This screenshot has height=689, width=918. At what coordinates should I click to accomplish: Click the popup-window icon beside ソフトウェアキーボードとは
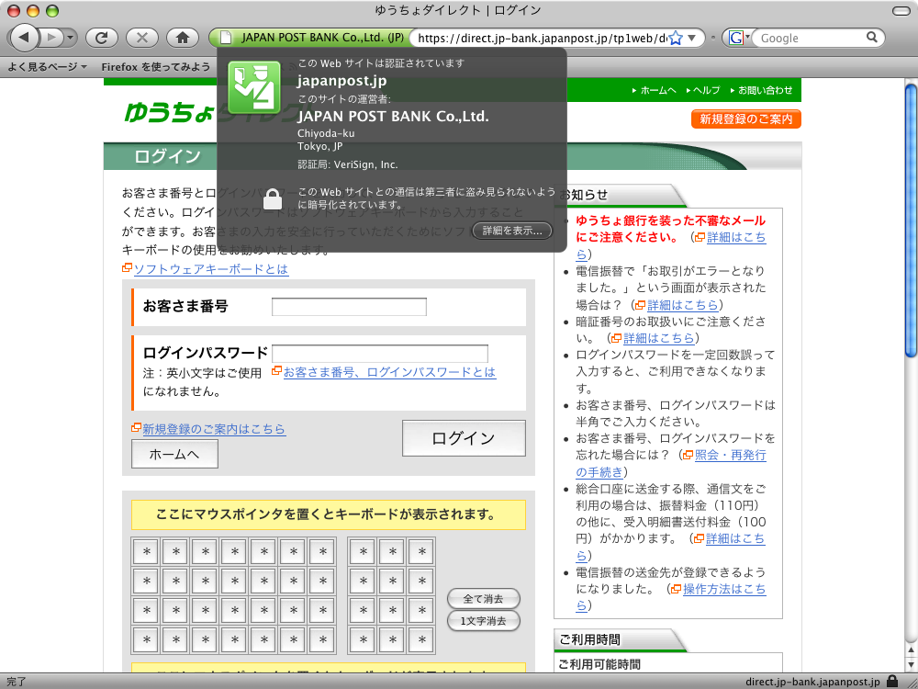[127, 267]
